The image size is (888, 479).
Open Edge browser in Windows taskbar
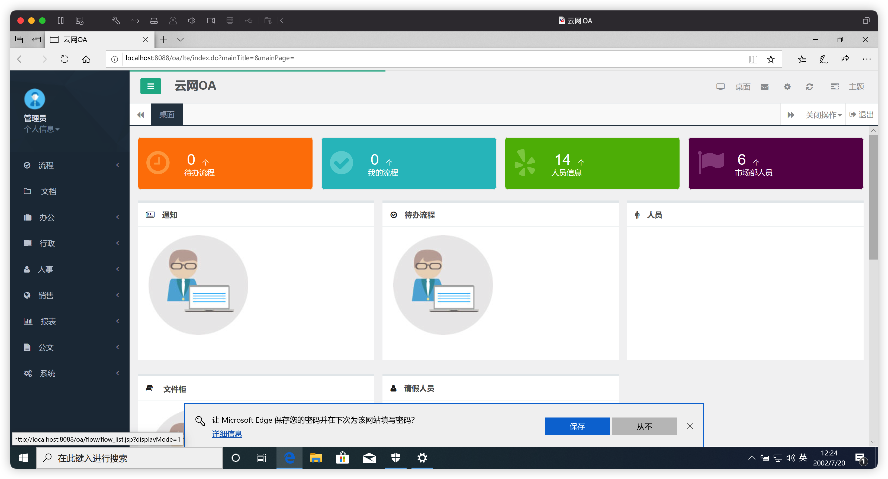coord(289,458)
